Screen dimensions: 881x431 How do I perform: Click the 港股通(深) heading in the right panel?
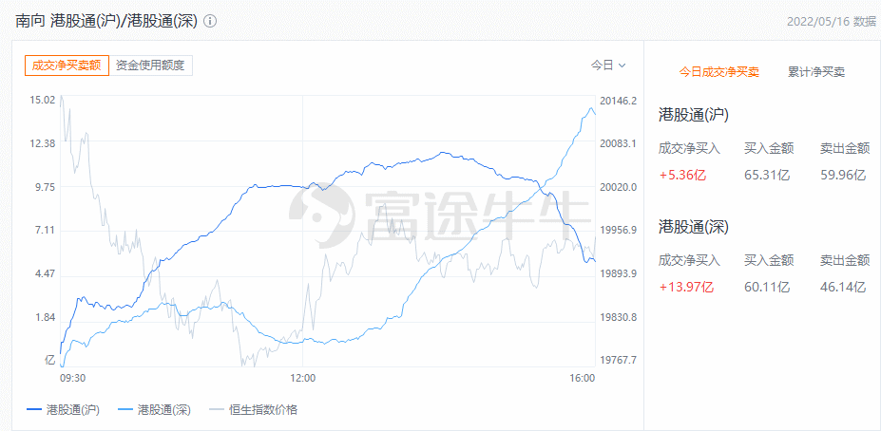pyautogui.click(x=693, y=227)
